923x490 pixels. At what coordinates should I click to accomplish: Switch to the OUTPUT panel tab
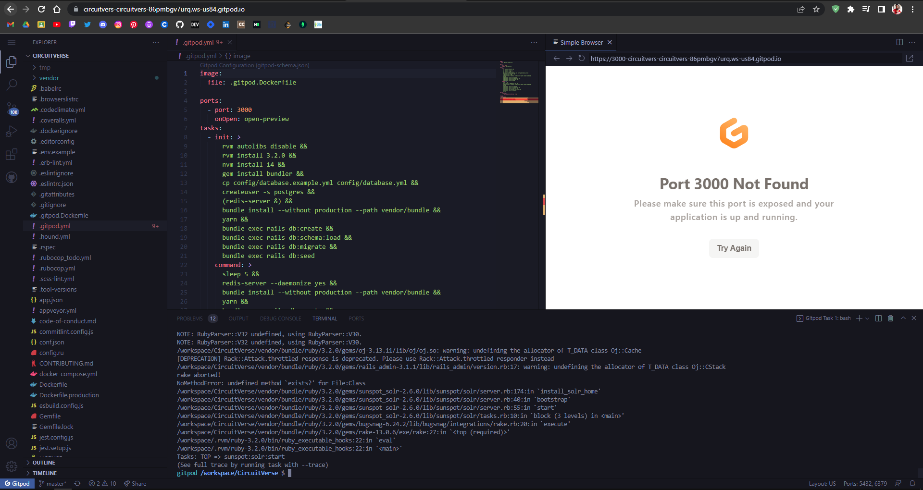238,318
